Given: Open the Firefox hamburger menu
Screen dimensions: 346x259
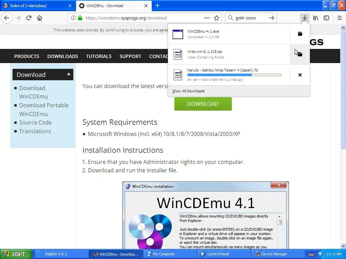Looking at the screenshot, I should point(339,18).
